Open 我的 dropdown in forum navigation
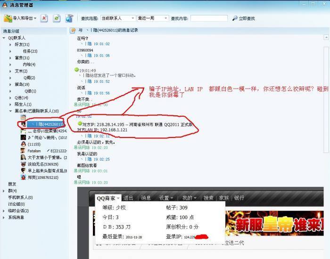This screenshot has height=259, width=330. point(189,198)
